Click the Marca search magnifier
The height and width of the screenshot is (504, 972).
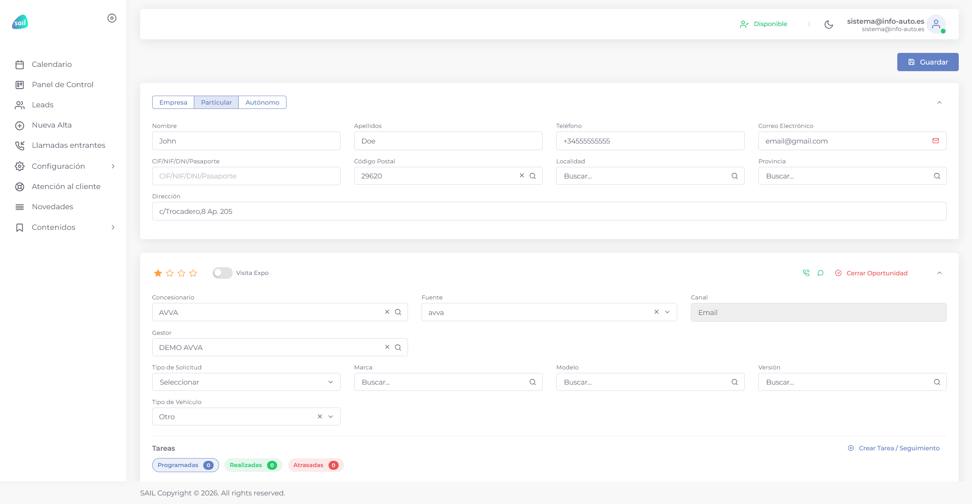(x=533, y=382)
